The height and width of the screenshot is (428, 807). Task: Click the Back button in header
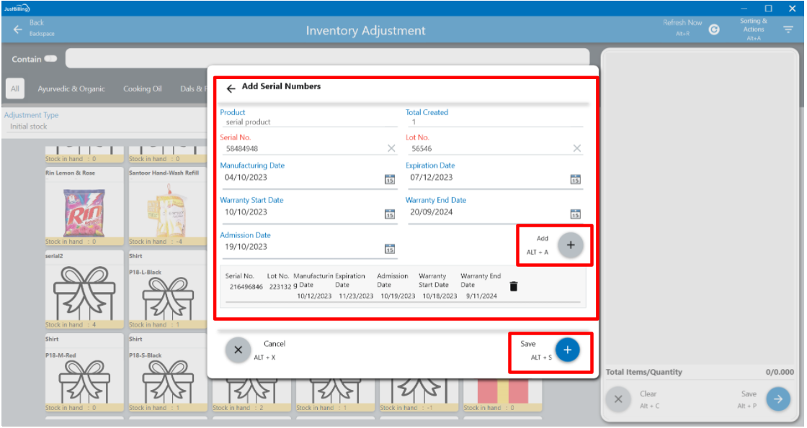18,29
